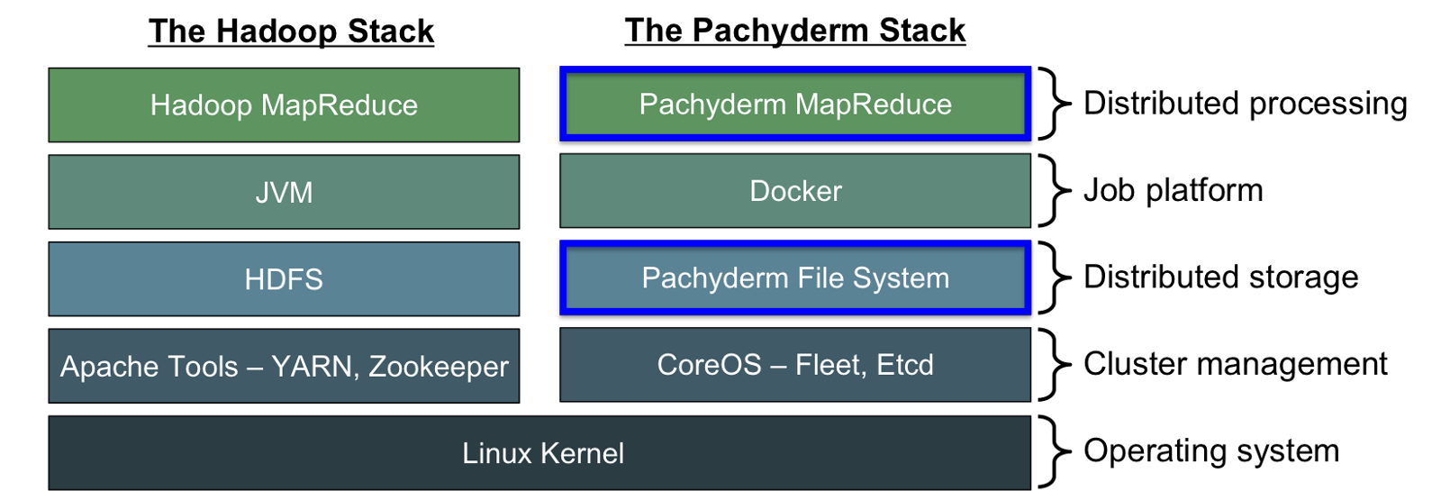
Task: Click the Docker block
Action: [x=795, y=191]
